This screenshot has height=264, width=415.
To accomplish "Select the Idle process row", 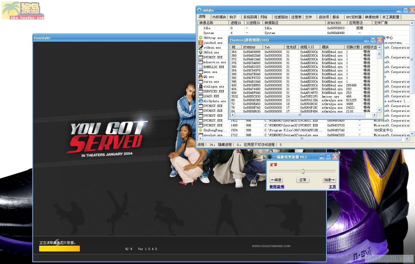I will (304, 28).
